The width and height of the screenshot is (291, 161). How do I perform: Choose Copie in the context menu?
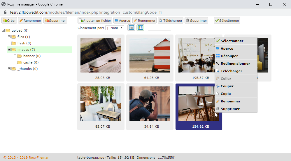236,94
